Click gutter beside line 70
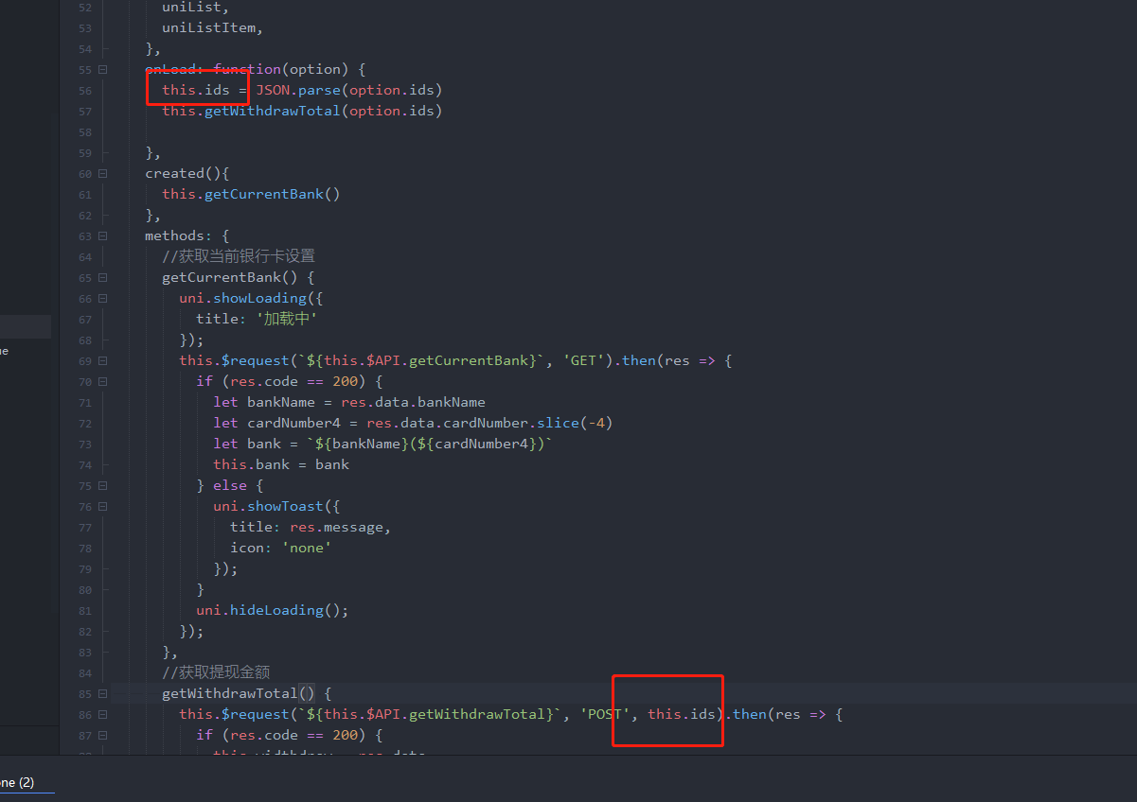Viewport: 1137px width, 802px height. pos(84,381)
